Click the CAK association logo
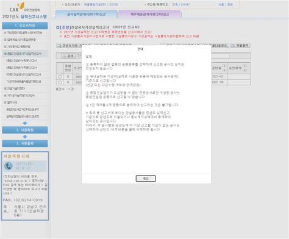 [x=25, y=8]
